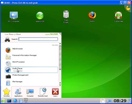Switch to the Recently Used tab

pos(43,92)
